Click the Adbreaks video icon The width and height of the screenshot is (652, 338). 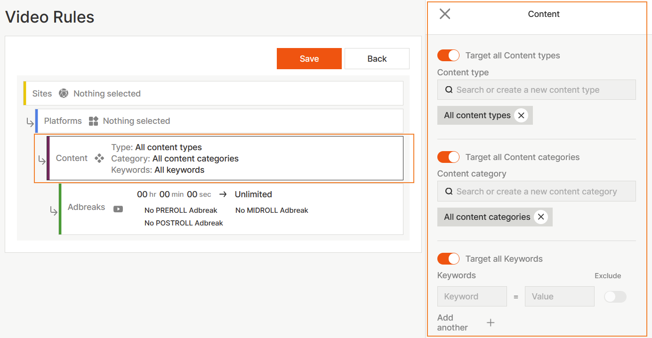(x=118, y=209)
